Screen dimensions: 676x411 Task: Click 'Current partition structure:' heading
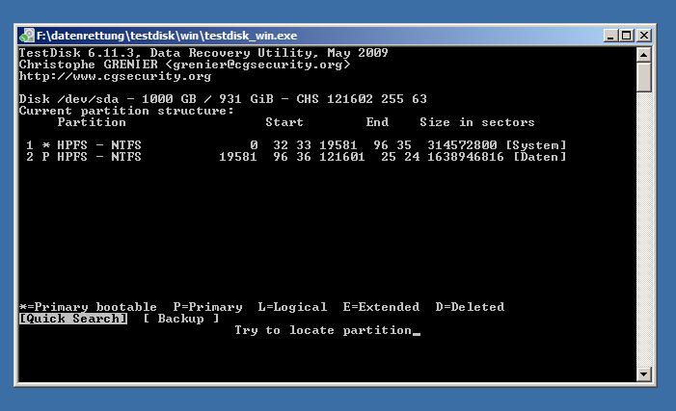126,111
